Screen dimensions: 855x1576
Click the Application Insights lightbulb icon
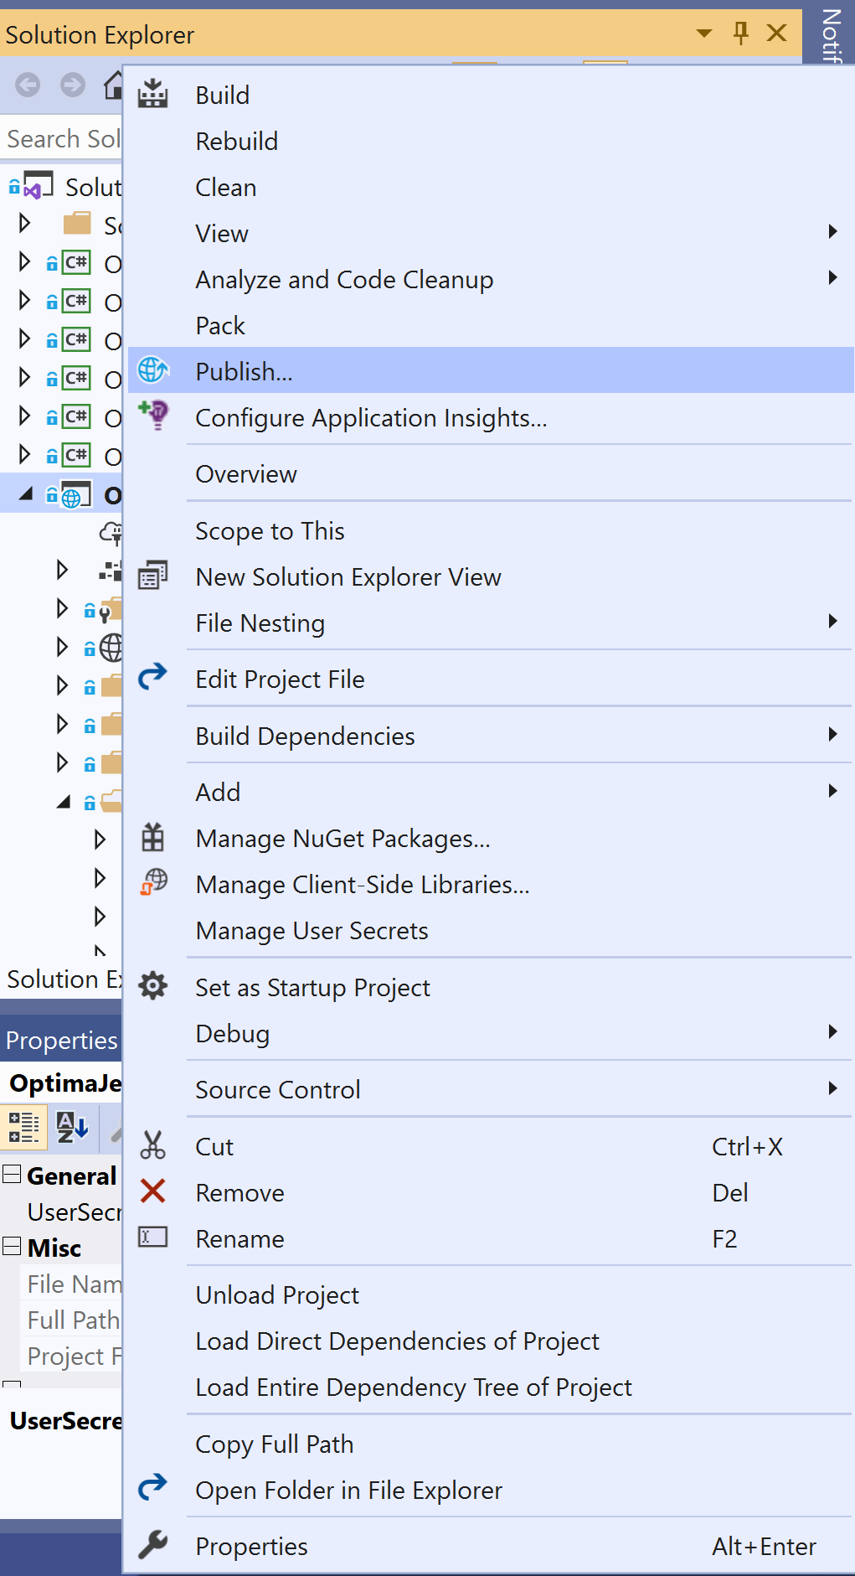pos(154,415)
